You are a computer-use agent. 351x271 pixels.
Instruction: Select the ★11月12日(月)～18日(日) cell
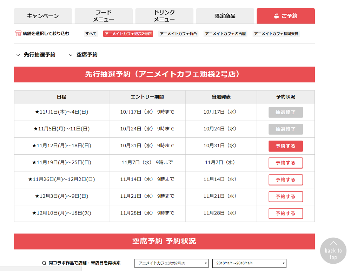[61, 146]
